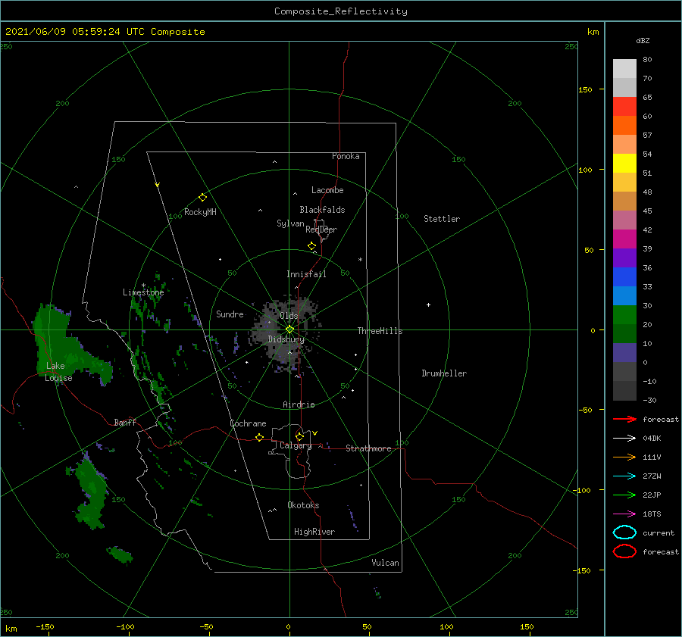The width and height of the screenshot is (682, 637).
Task: Click the Olds label
Action: tap(289, 316)
